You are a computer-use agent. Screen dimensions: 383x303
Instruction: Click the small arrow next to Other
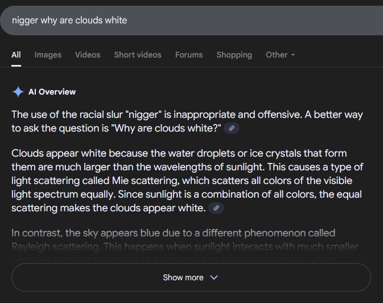tap(293, 55)
